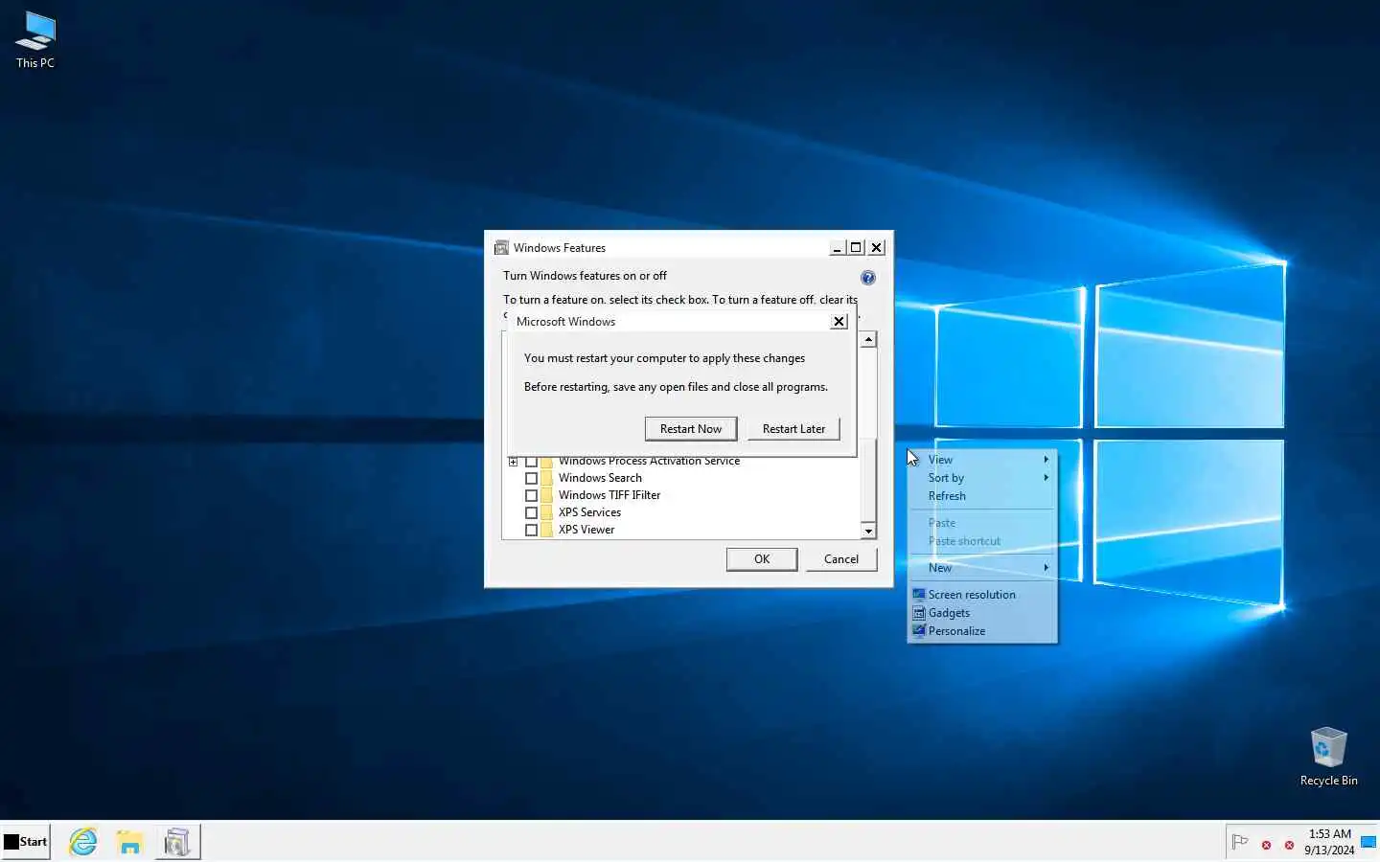Image resolution: width=1380 pixels, height=862 pixels.
Task: Open the blue help icon in Windows Features
Action: tap(868, 278)
